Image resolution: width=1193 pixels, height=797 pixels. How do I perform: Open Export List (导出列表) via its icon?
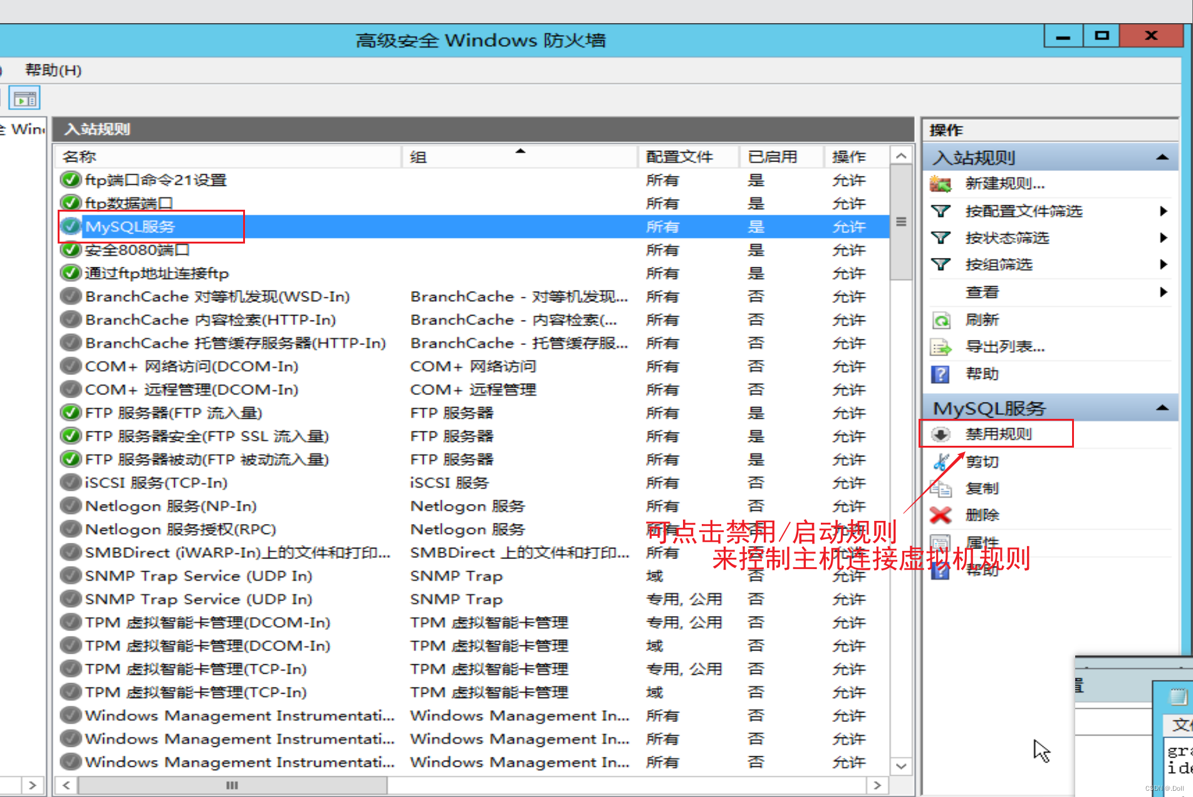pos(941,346)
